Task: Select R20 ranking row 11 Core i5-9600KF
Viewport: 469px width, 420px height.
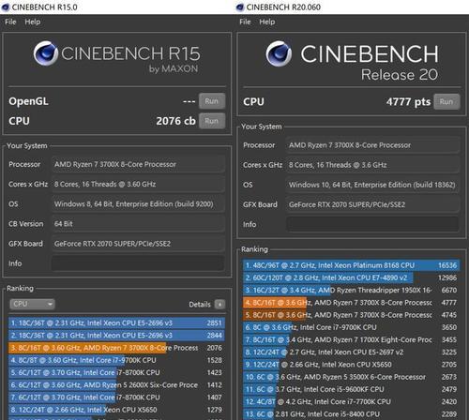Action: [352, 389]
